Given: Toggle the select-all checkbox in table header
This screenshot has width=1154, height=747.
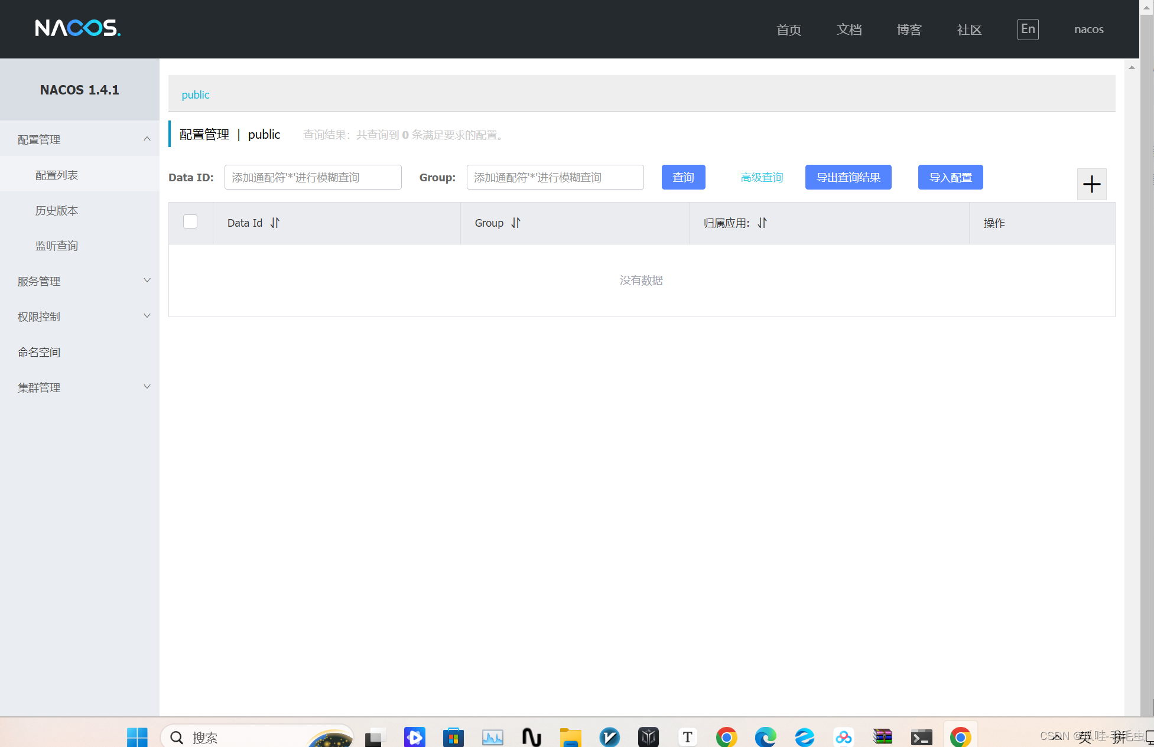Looking at the screenshot, I should 190,221.
